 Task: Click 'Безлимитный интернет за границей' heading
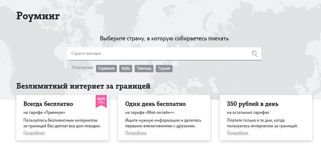pos(83,86)
